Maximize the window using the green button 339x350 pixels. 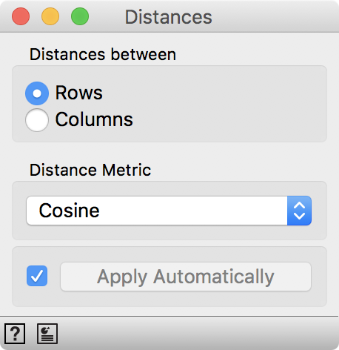pos(80,16)
